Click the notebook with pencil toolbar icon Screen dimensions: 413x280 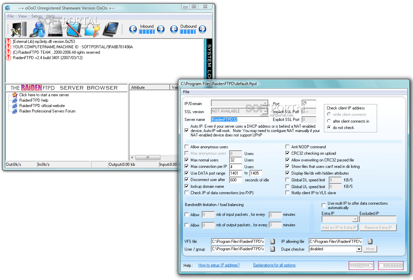[x=74, y=29]
